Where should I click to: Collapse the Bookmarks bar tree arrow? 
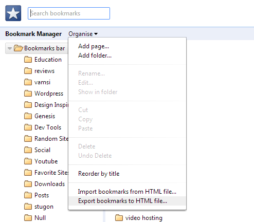(10, 48)
